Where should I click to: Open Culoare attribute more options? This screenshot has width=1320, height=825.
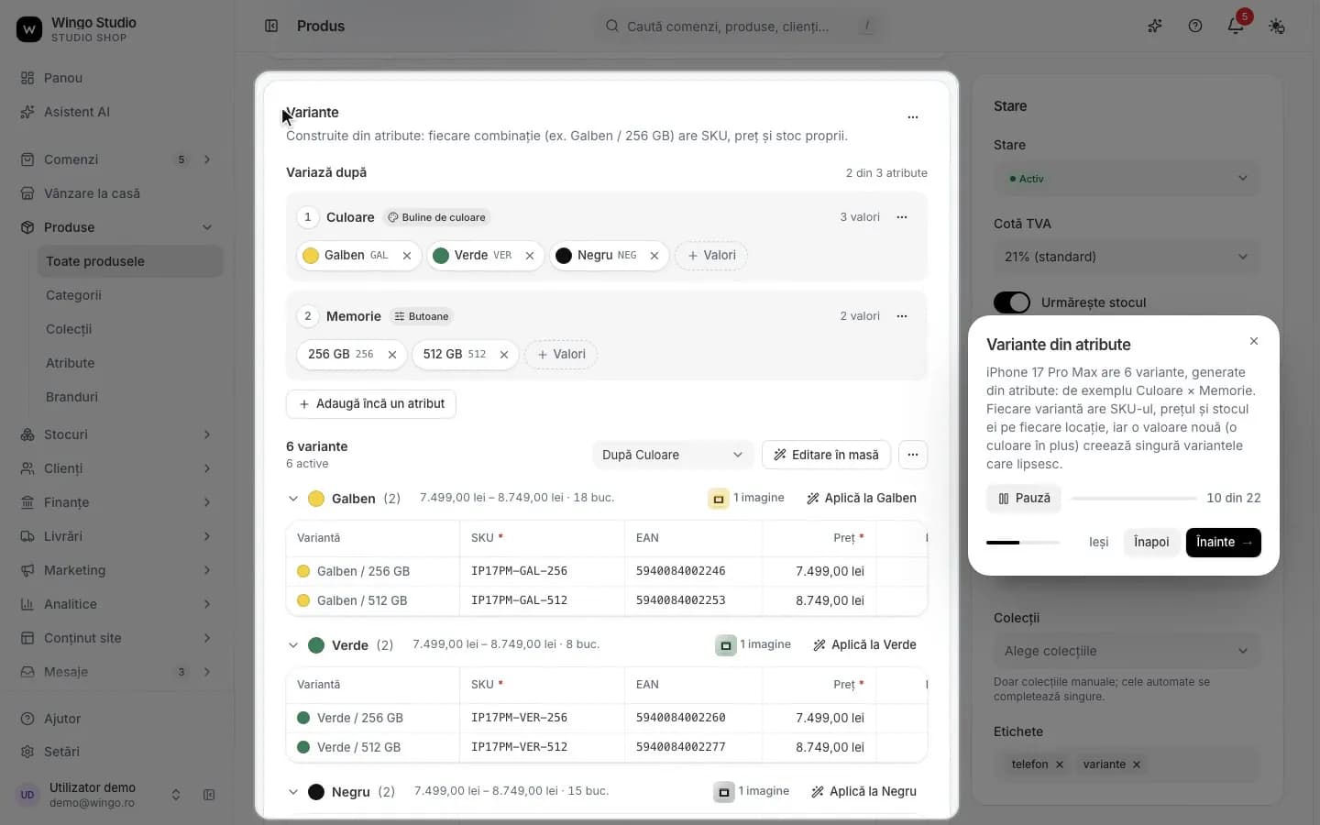coord(902,217)
